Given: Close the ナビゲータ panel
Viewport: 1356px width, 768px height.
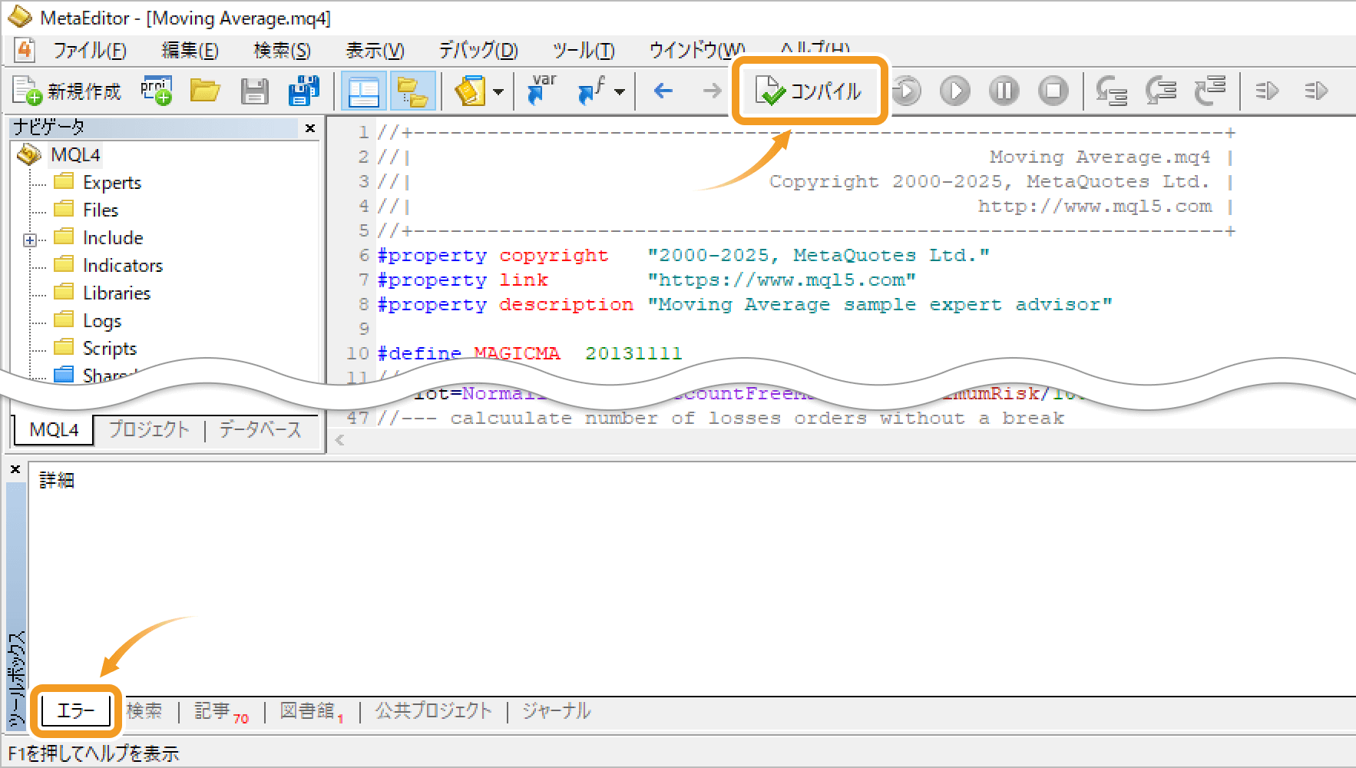Looking at the screenshot, I should point(310,128).
